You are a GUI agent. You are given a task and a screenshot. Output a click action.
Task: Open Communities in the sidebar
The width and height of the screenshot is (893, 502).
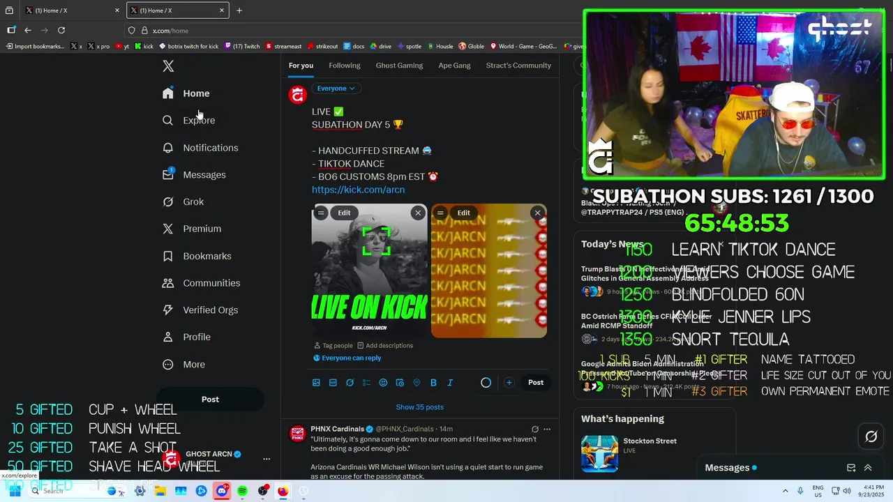point(201,283)
